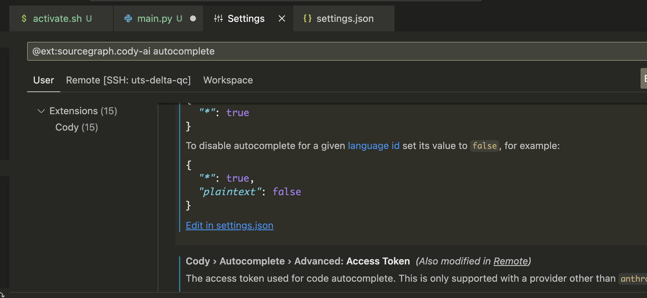Switch to the settings.json editor tab

point(345,19)
